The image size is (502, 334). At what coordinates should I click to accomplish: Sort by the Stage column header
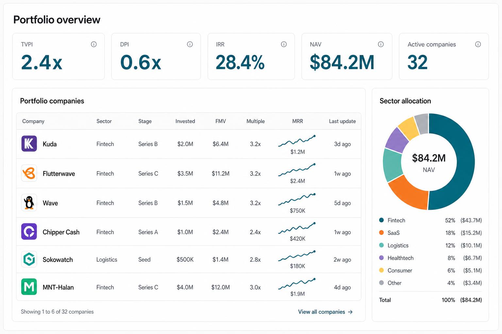tap(145, 121)
